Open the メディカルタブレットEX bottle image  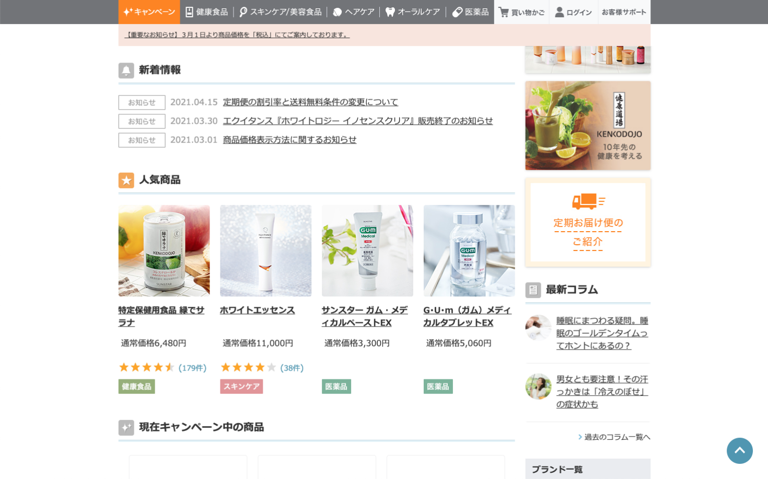(469, 250)
